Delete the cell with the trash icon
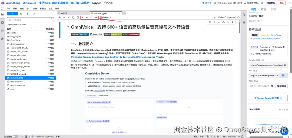 click(233, 22)
